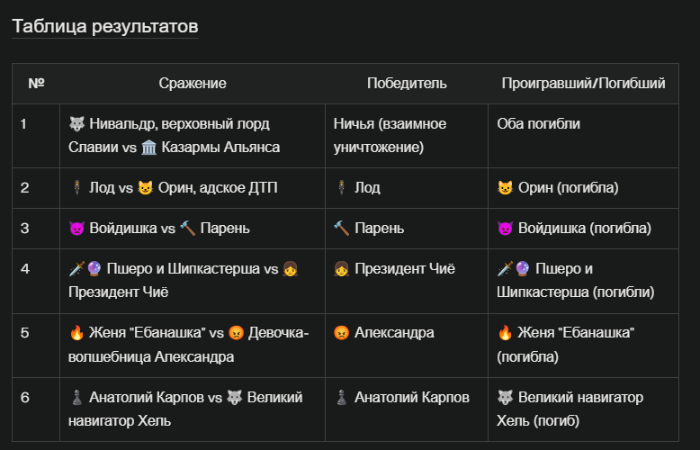Click the Проигравший/Погибший column header
Screen dimensions: 700x450
coord(583,84)
